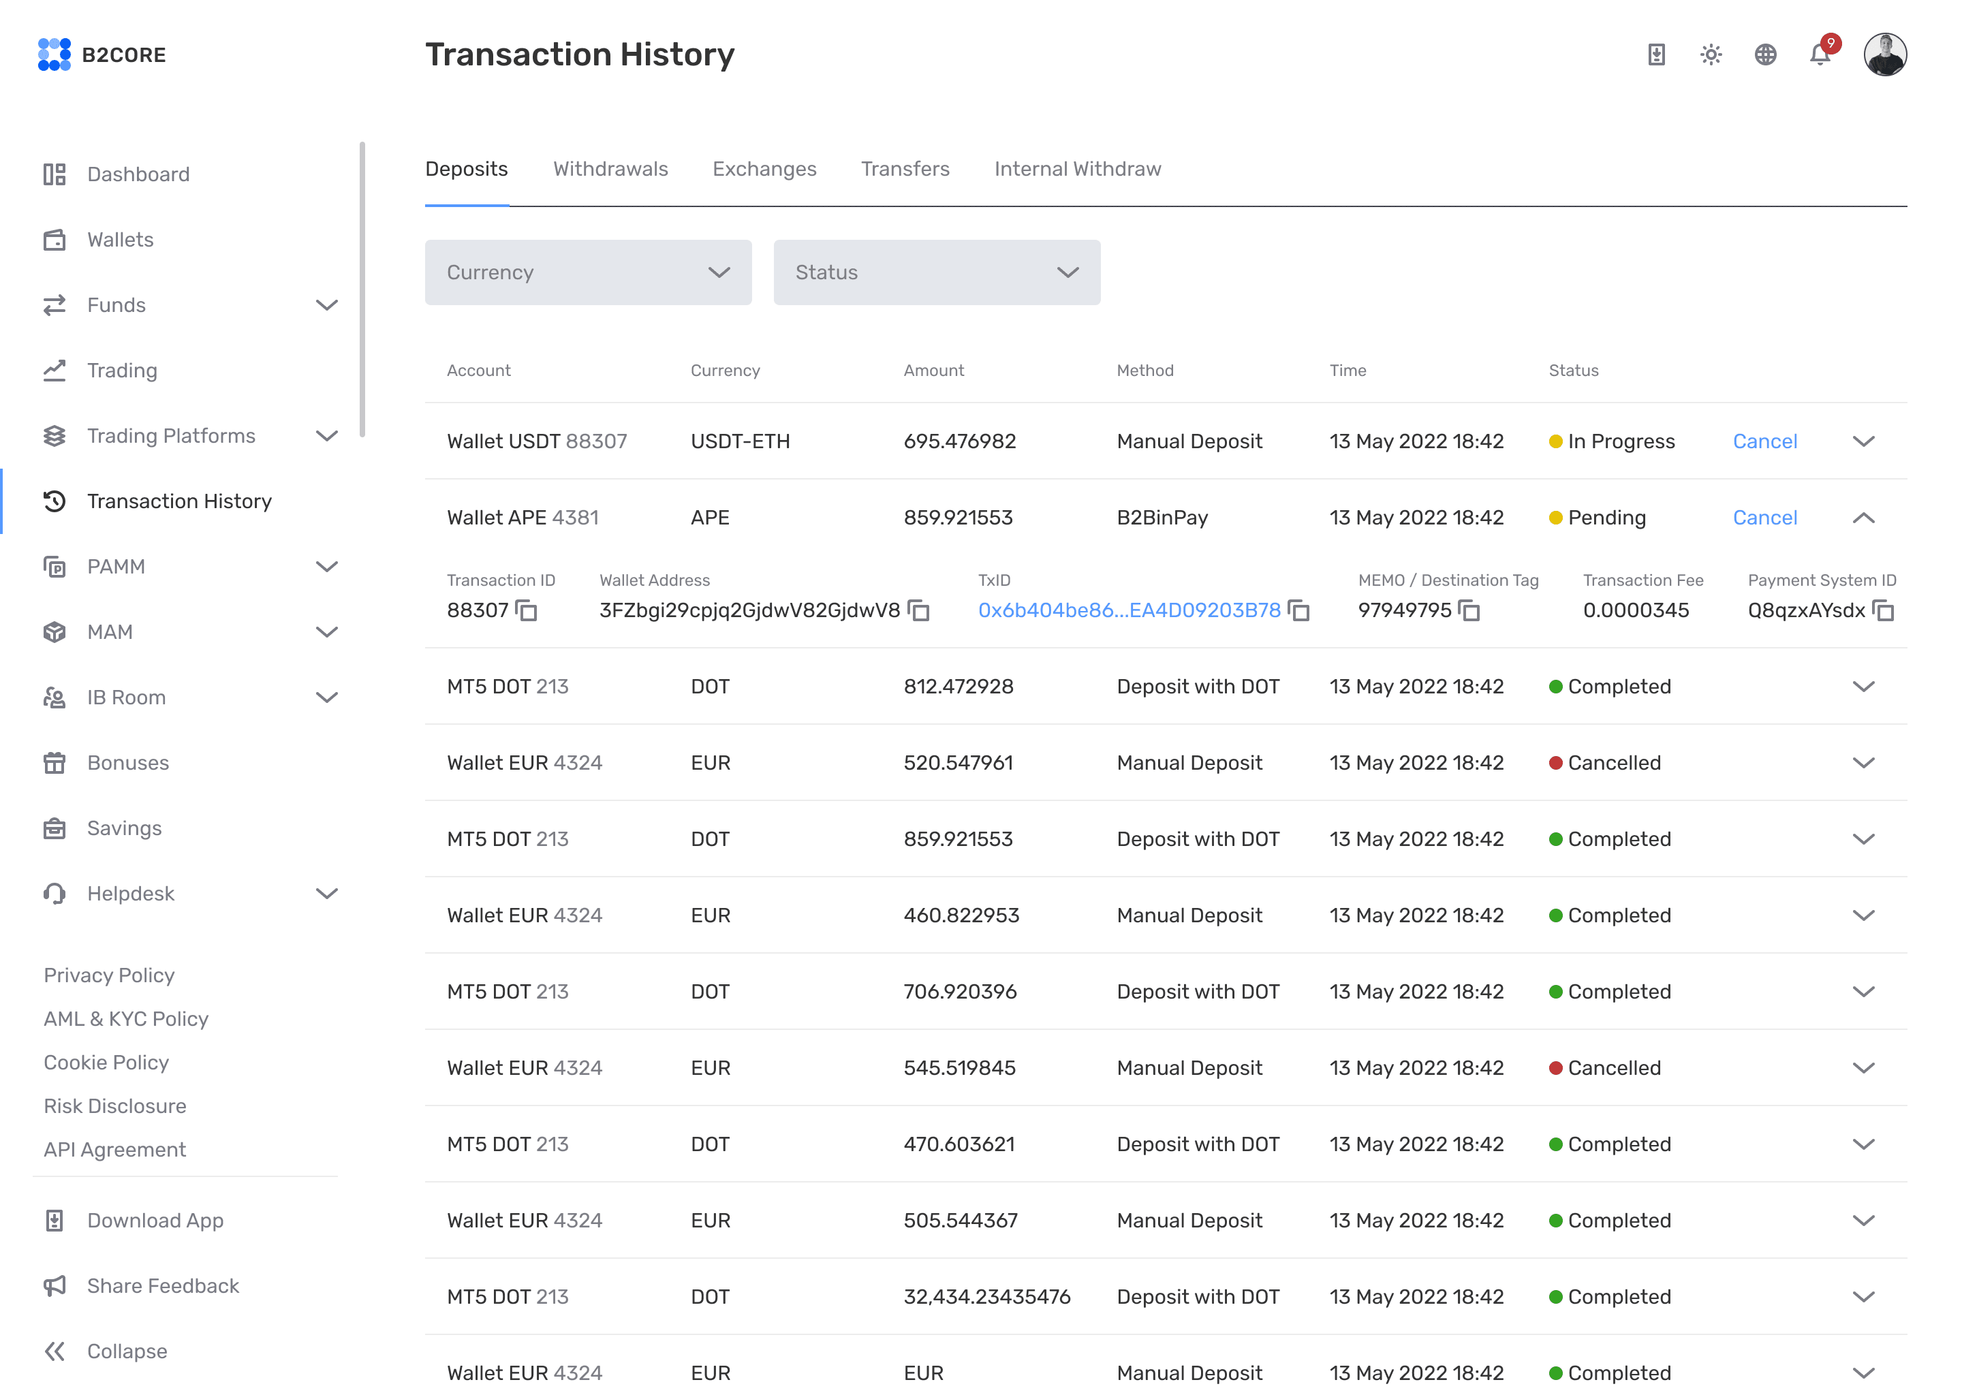Click the Savings briefcase icon
The width and height of the screenshot is (1962, 1395).
click(54, 828)
